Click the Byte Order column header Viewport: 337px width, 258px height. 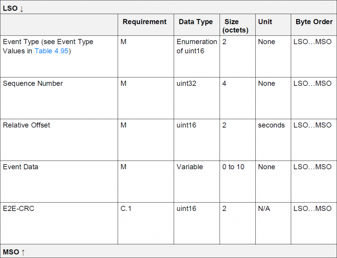(314, 22)
